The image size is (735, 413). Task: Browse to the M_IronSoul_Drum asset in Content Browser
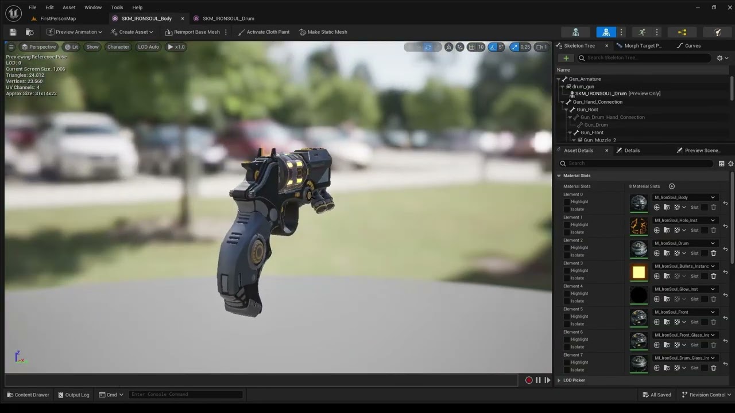[667, 253]
